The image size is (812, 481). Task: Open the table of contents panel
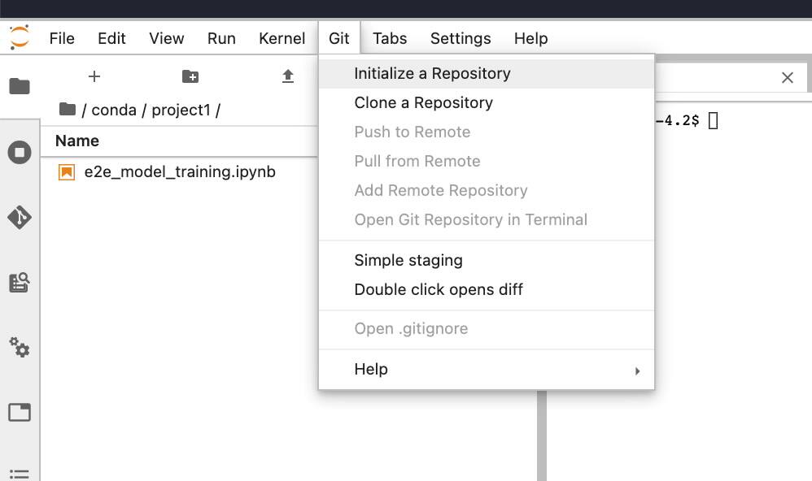pos(20,475)
